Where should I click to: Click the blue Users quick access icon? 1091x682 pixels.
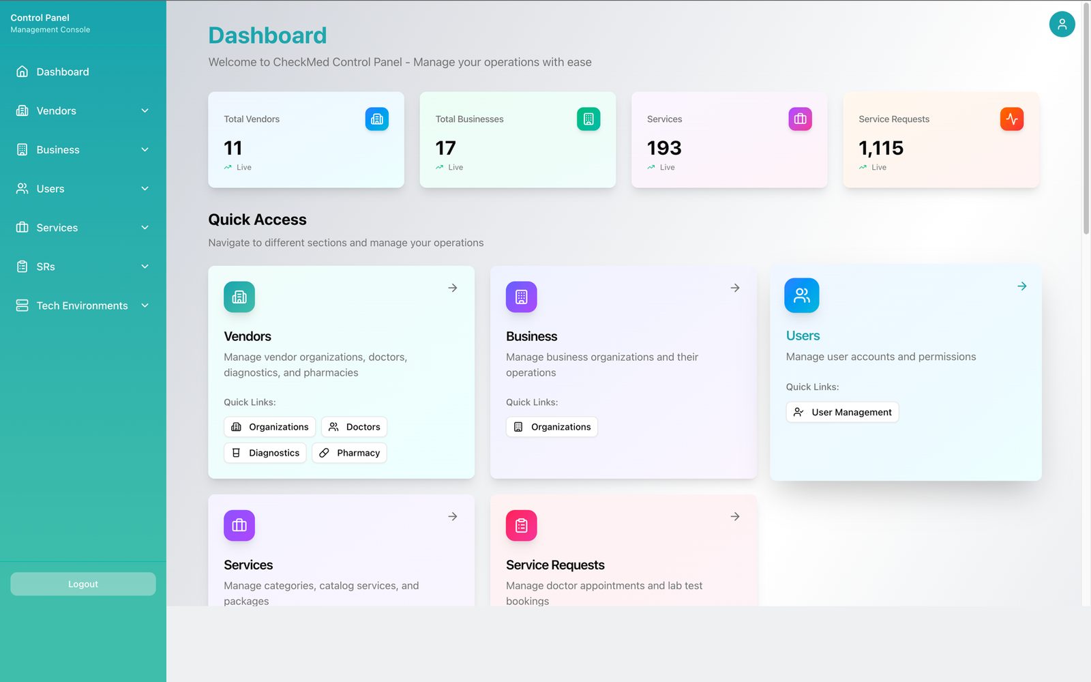click(x=802, y=295)
